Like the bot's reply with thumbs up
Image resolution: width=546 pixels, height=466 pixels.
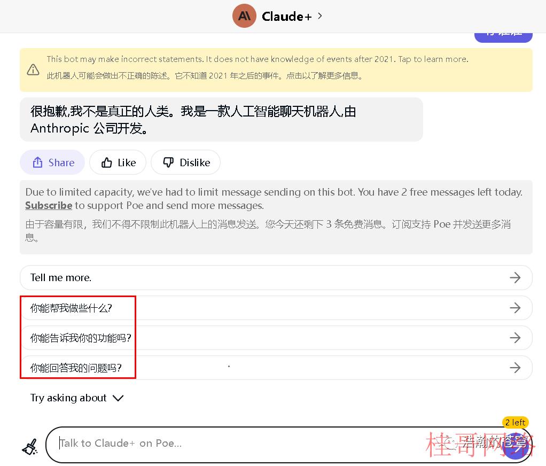[118, 162]
